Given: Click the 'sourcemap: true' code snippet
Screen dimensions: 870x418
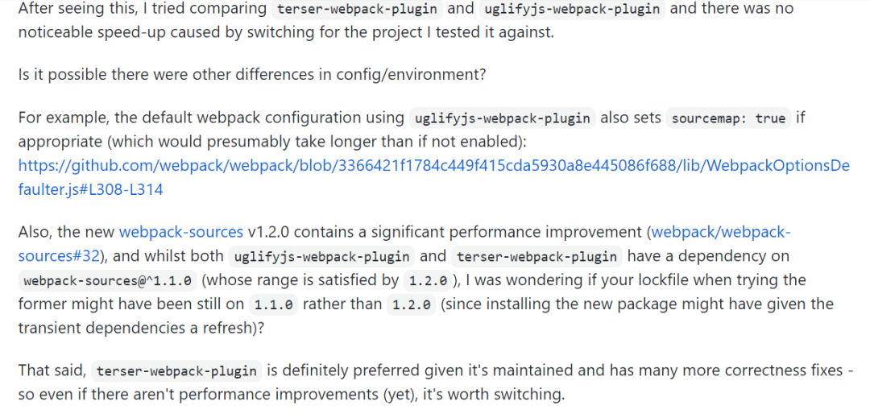Looking at the screenshot, I should [728, 118].
